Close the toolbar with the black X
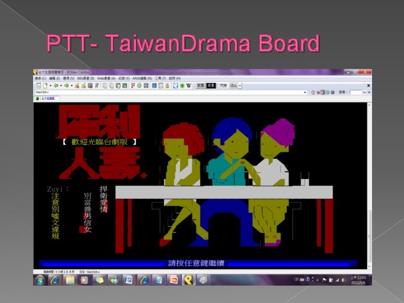404x303 pixels. [x=369, y=85]
